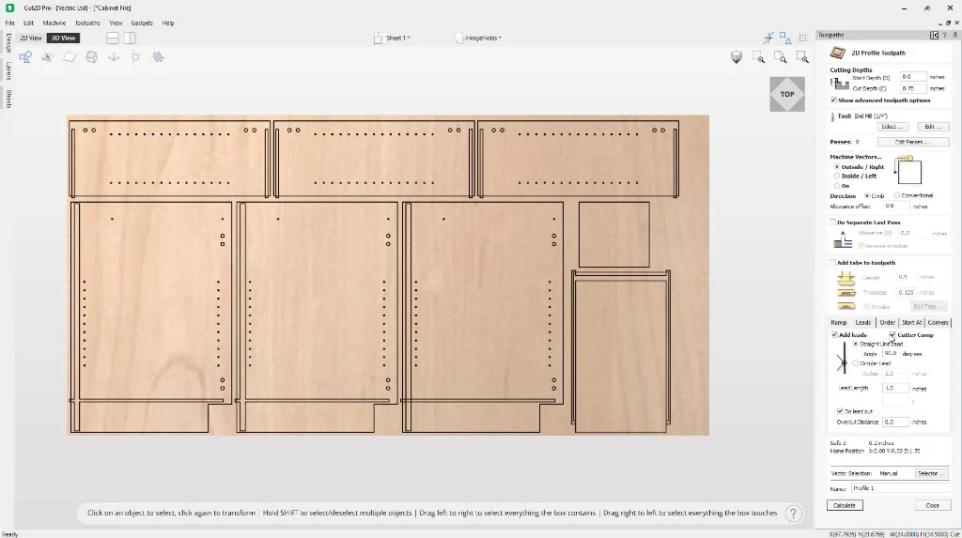Click the center point marker icon
962x538 pixels.
coord(135,57)
